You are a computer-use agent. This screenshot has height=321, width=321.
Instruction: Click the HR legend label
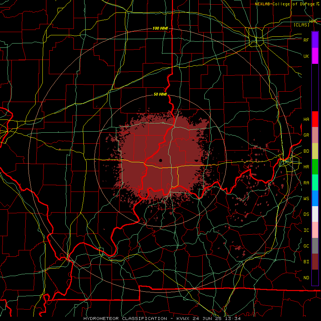pos(306,167)
